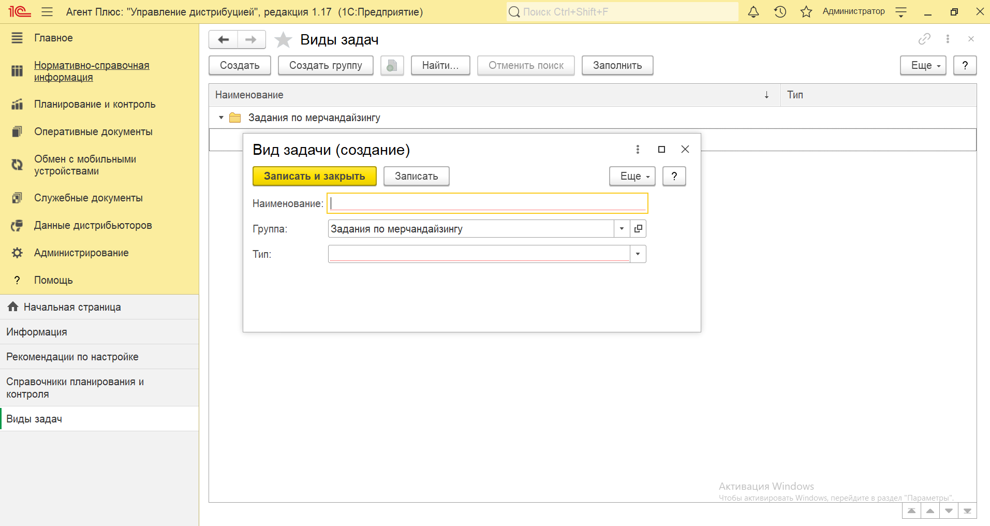Viewport: 990px width, 526px height.
Task: Add Виды задач to favorites star
Action: [283, 40]
